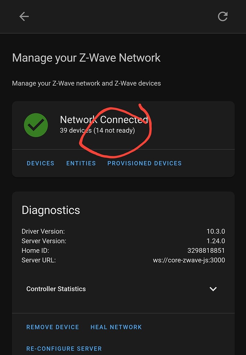Start REMOVE DEVICE process
Image resolution: width=246 pixels, height=355 pixels.
[x=53, y=327]
